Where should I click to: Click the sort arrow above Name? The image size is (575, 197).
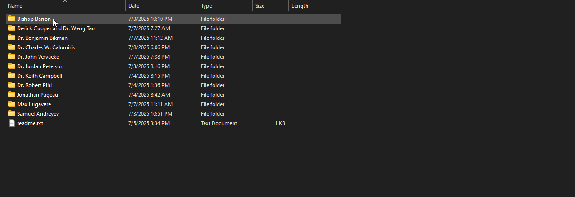point(65,1)
